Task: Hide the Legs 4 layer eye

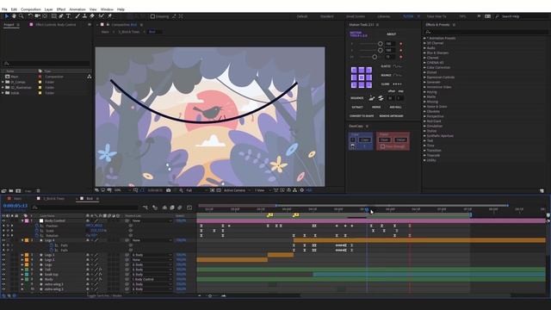Action: point(3,240)
